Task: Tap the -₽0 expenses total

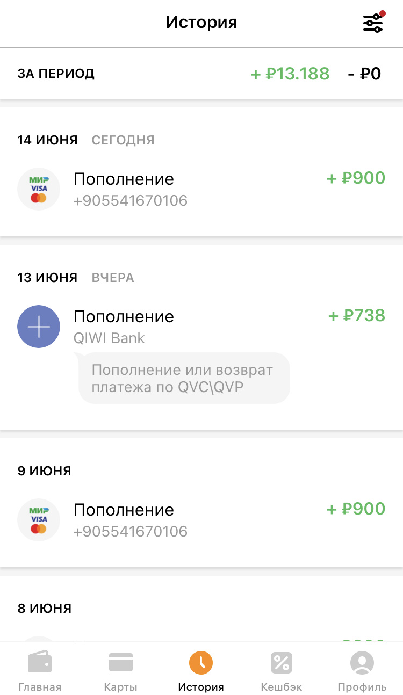Action: pyautogui.click(x=364, y=74)
